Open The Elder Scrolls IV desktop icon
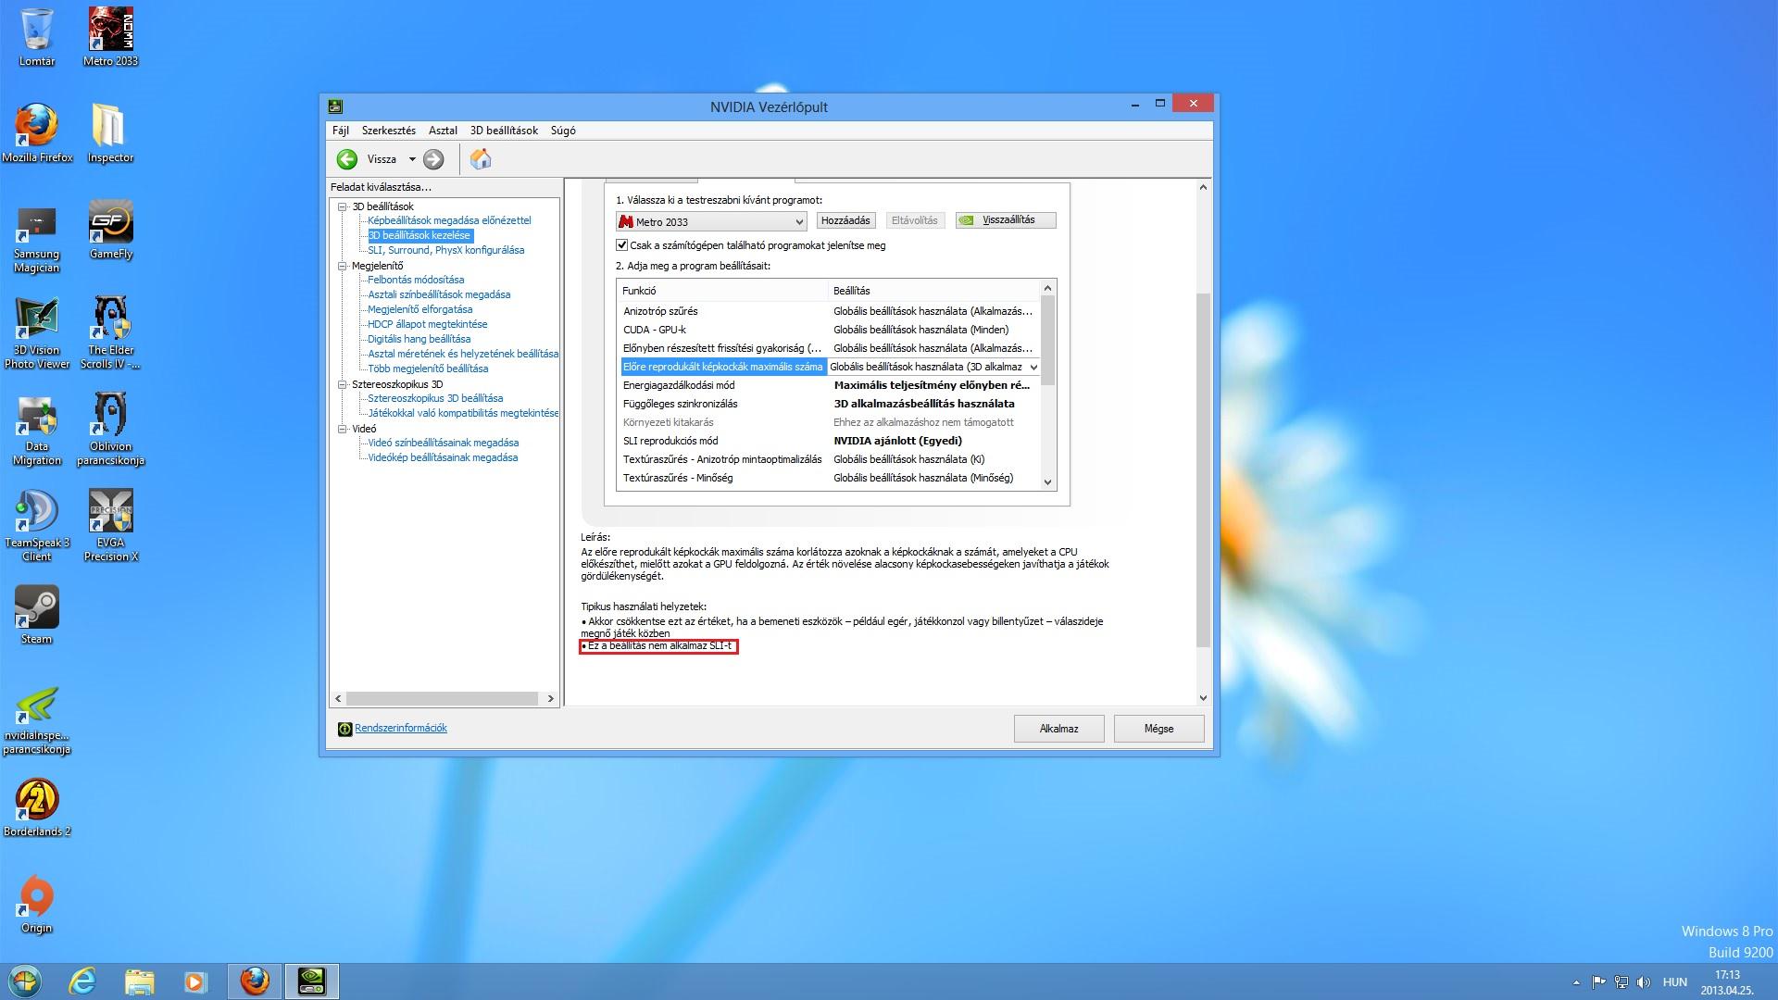 110,333
